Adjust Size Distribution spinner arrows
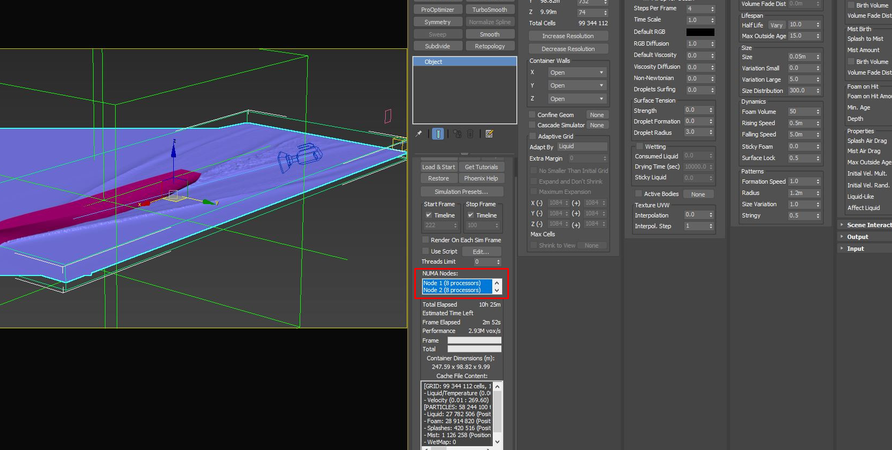The height and width of the screenshot is (450, 892). 818,91
